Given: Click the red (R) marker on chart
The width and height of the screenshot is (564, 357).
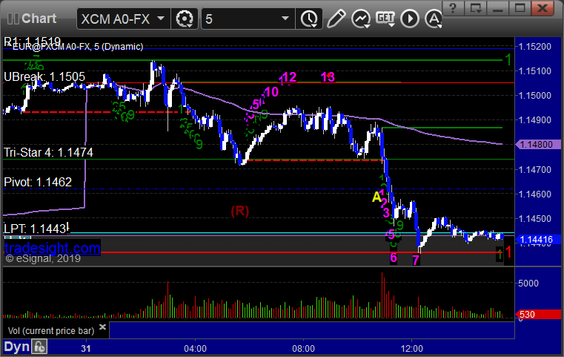Looking at the screenshot, I should coord(240,211).
